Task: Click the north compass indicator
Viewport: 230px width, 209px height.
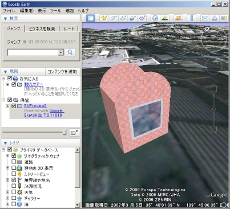Action: (x=207, y=28)
